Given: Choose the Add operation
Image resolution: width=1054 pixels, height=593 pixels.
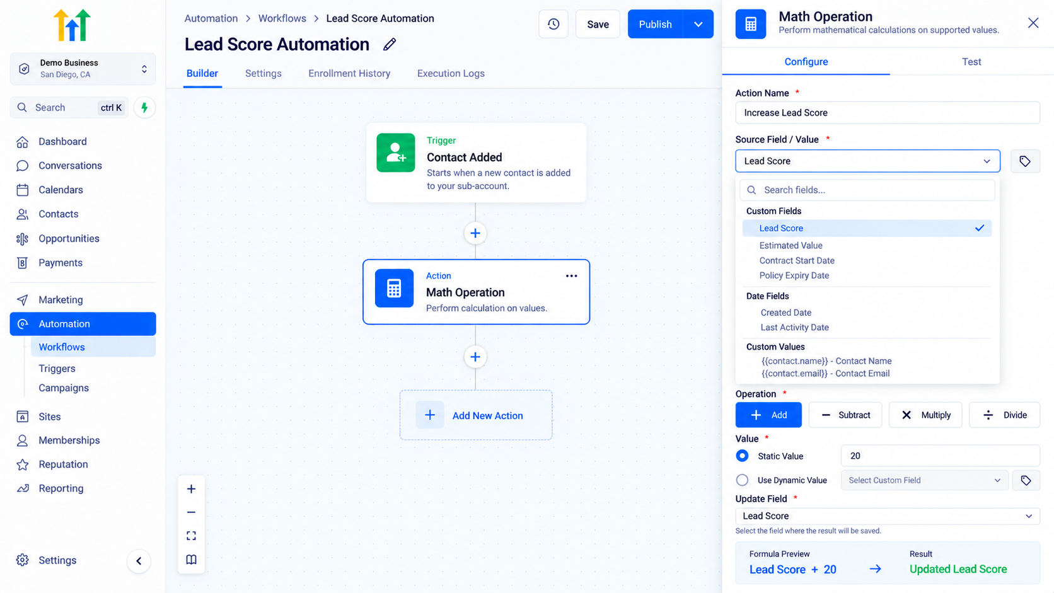Looking at the screenshot, I should click(x=768, y=415).
